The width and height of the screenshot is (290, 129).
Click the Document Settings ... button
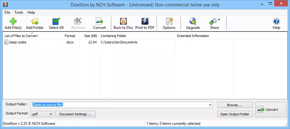(x=75, y=114)
